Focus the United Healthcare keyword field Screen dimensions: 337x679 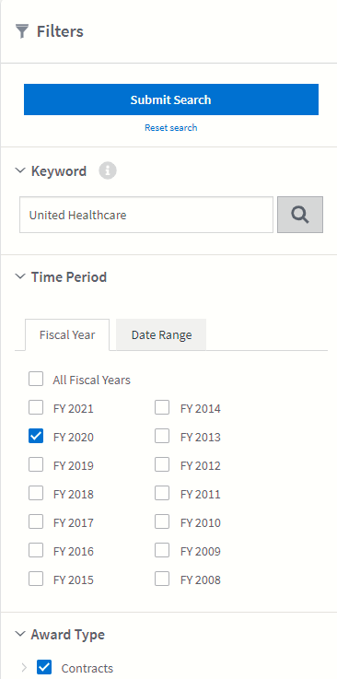146,215
